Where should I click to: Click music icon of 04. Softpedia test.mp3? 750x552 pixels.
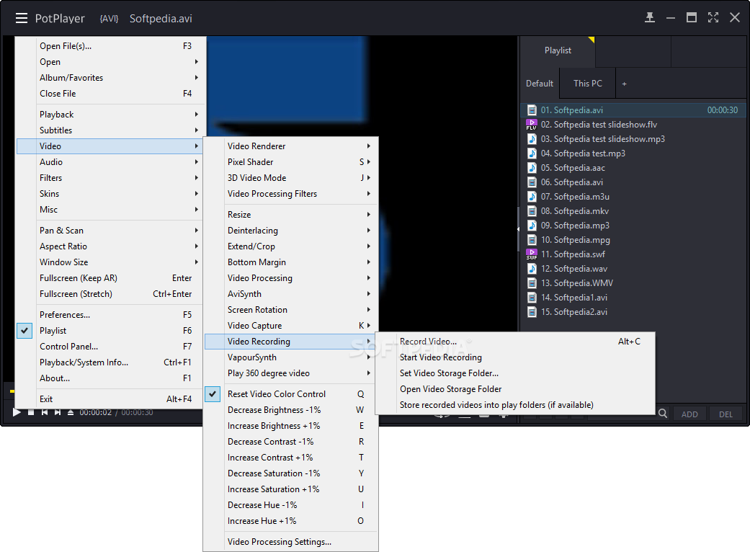click(532, 153)
